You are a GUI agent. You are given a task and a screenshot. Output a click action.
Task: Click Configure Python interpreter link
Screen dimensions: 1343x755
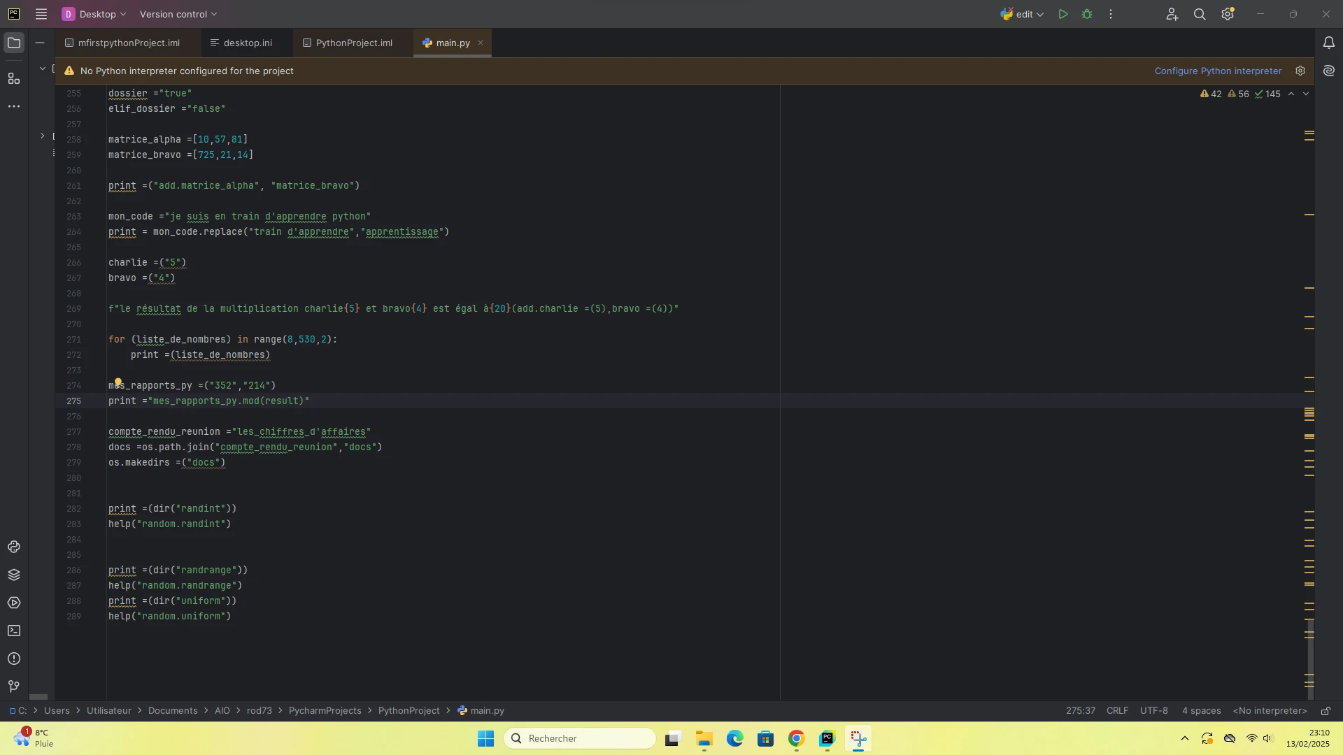1218,71
